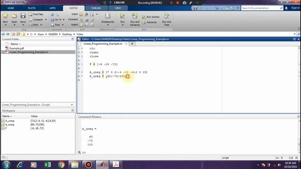Viewport: 301px width, 169px height.
Task: Click Run and Advance icon
Action: click(135, 15)
